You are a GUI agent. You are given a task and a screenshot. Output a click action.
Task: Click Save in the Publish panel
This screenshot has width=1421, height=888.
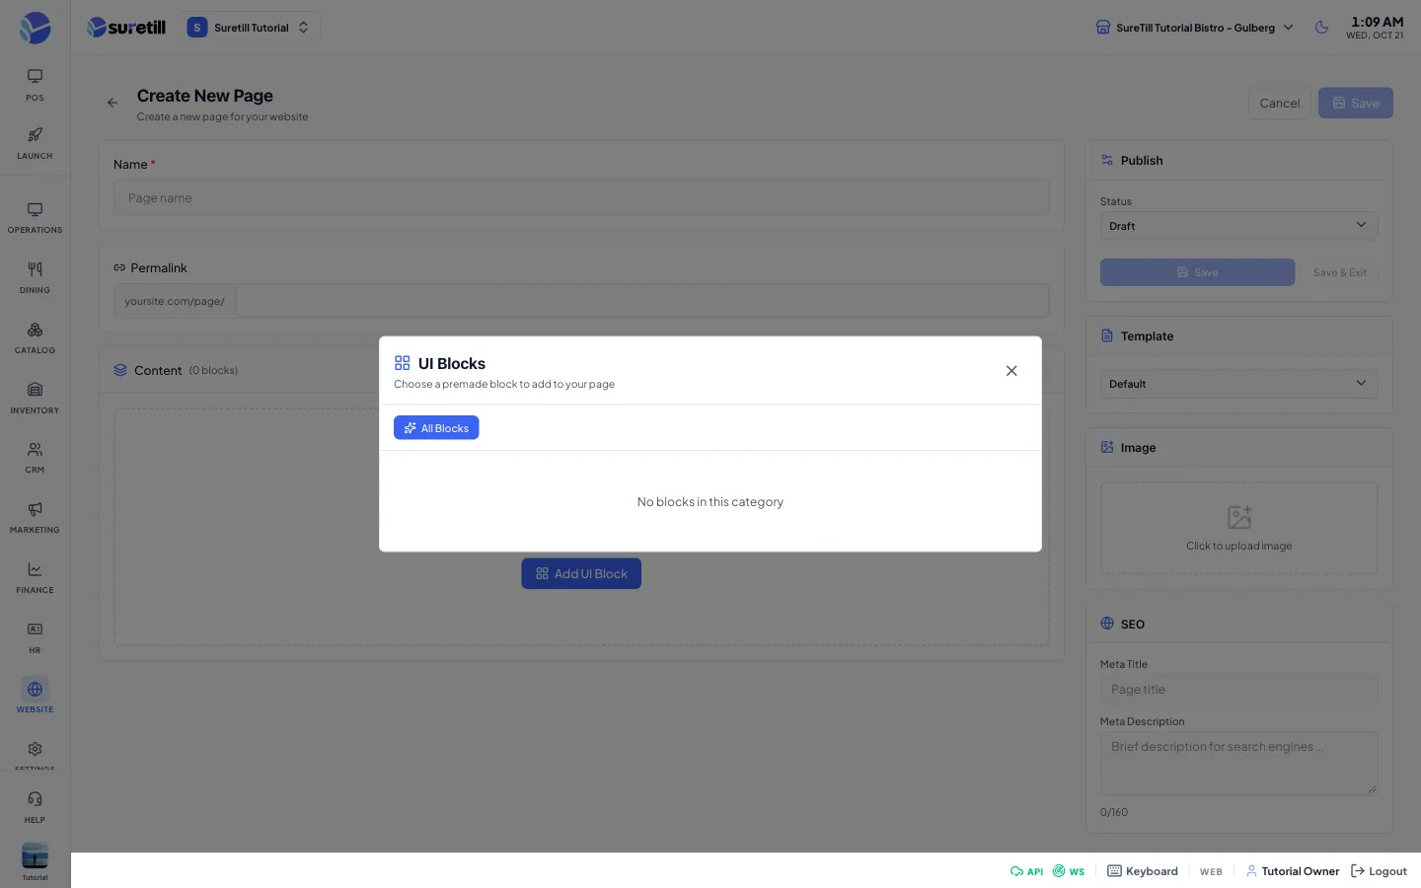[x=1197, y=272]
